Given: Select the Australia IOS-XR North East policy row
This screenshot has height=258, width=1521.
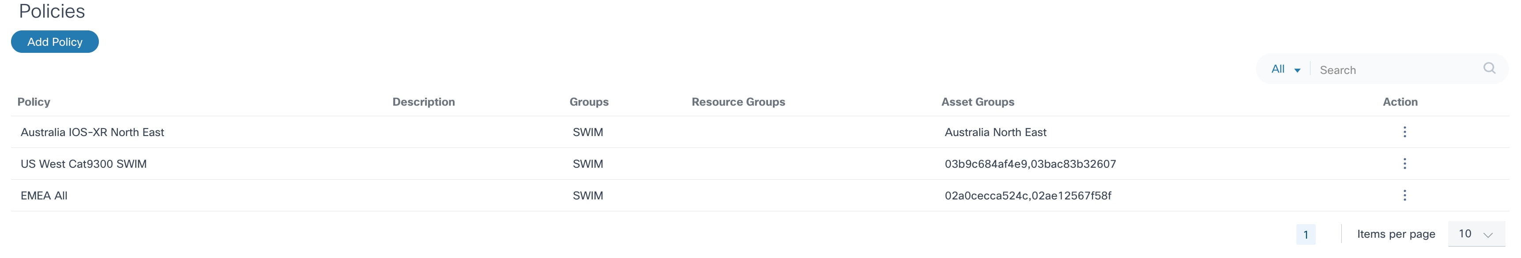Looking at the screenshot, I should [x=92, y=133].
